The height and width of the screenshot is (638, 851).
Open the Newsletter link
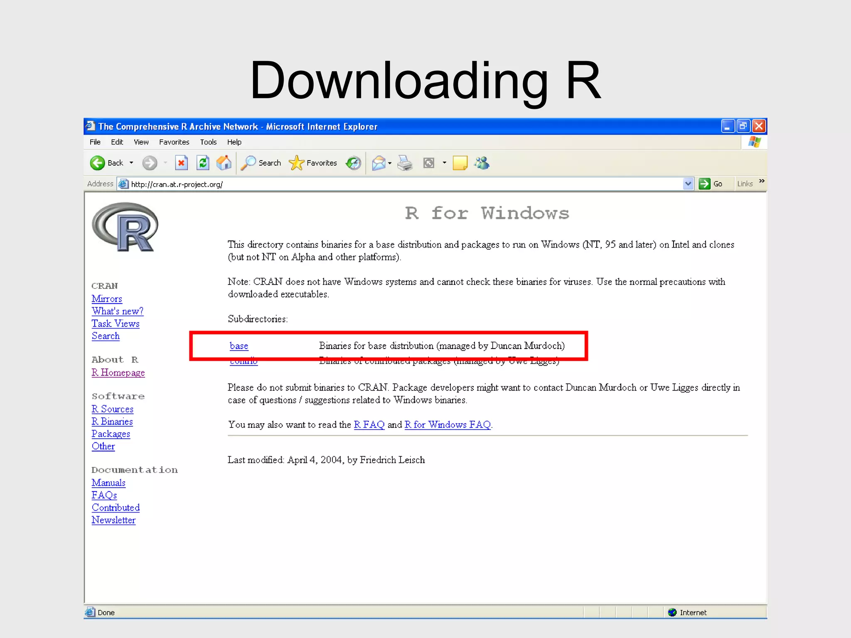(113, 520)
